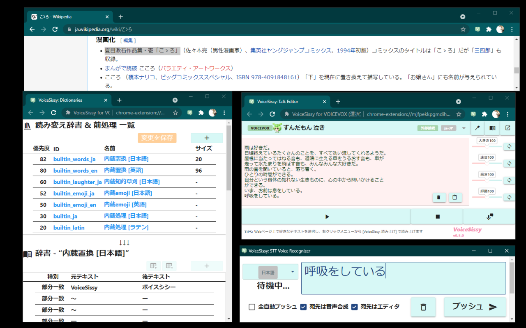The image size is (526, 328).
Task: Click the clipboard paste icon in Talk Editor
Action: pos(455,198)
